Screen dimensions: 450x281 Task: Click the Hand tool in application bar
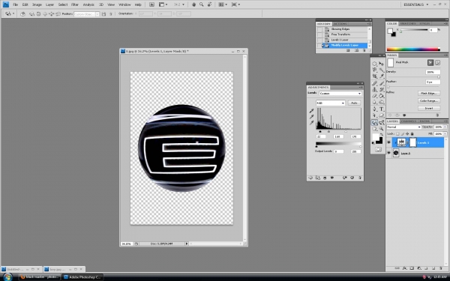[193, 4]
